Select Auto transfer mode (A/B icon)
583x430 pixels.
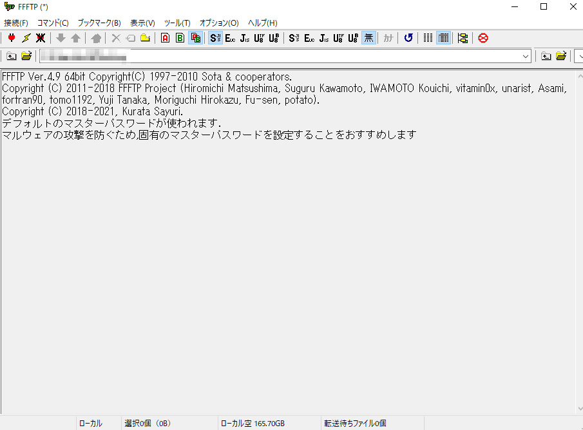coord(196,38)
